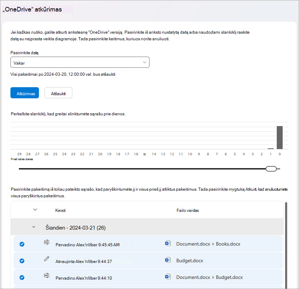Select the Pervadino Alex Wilber 9:45:45 AM text

(x=88, y=245)
